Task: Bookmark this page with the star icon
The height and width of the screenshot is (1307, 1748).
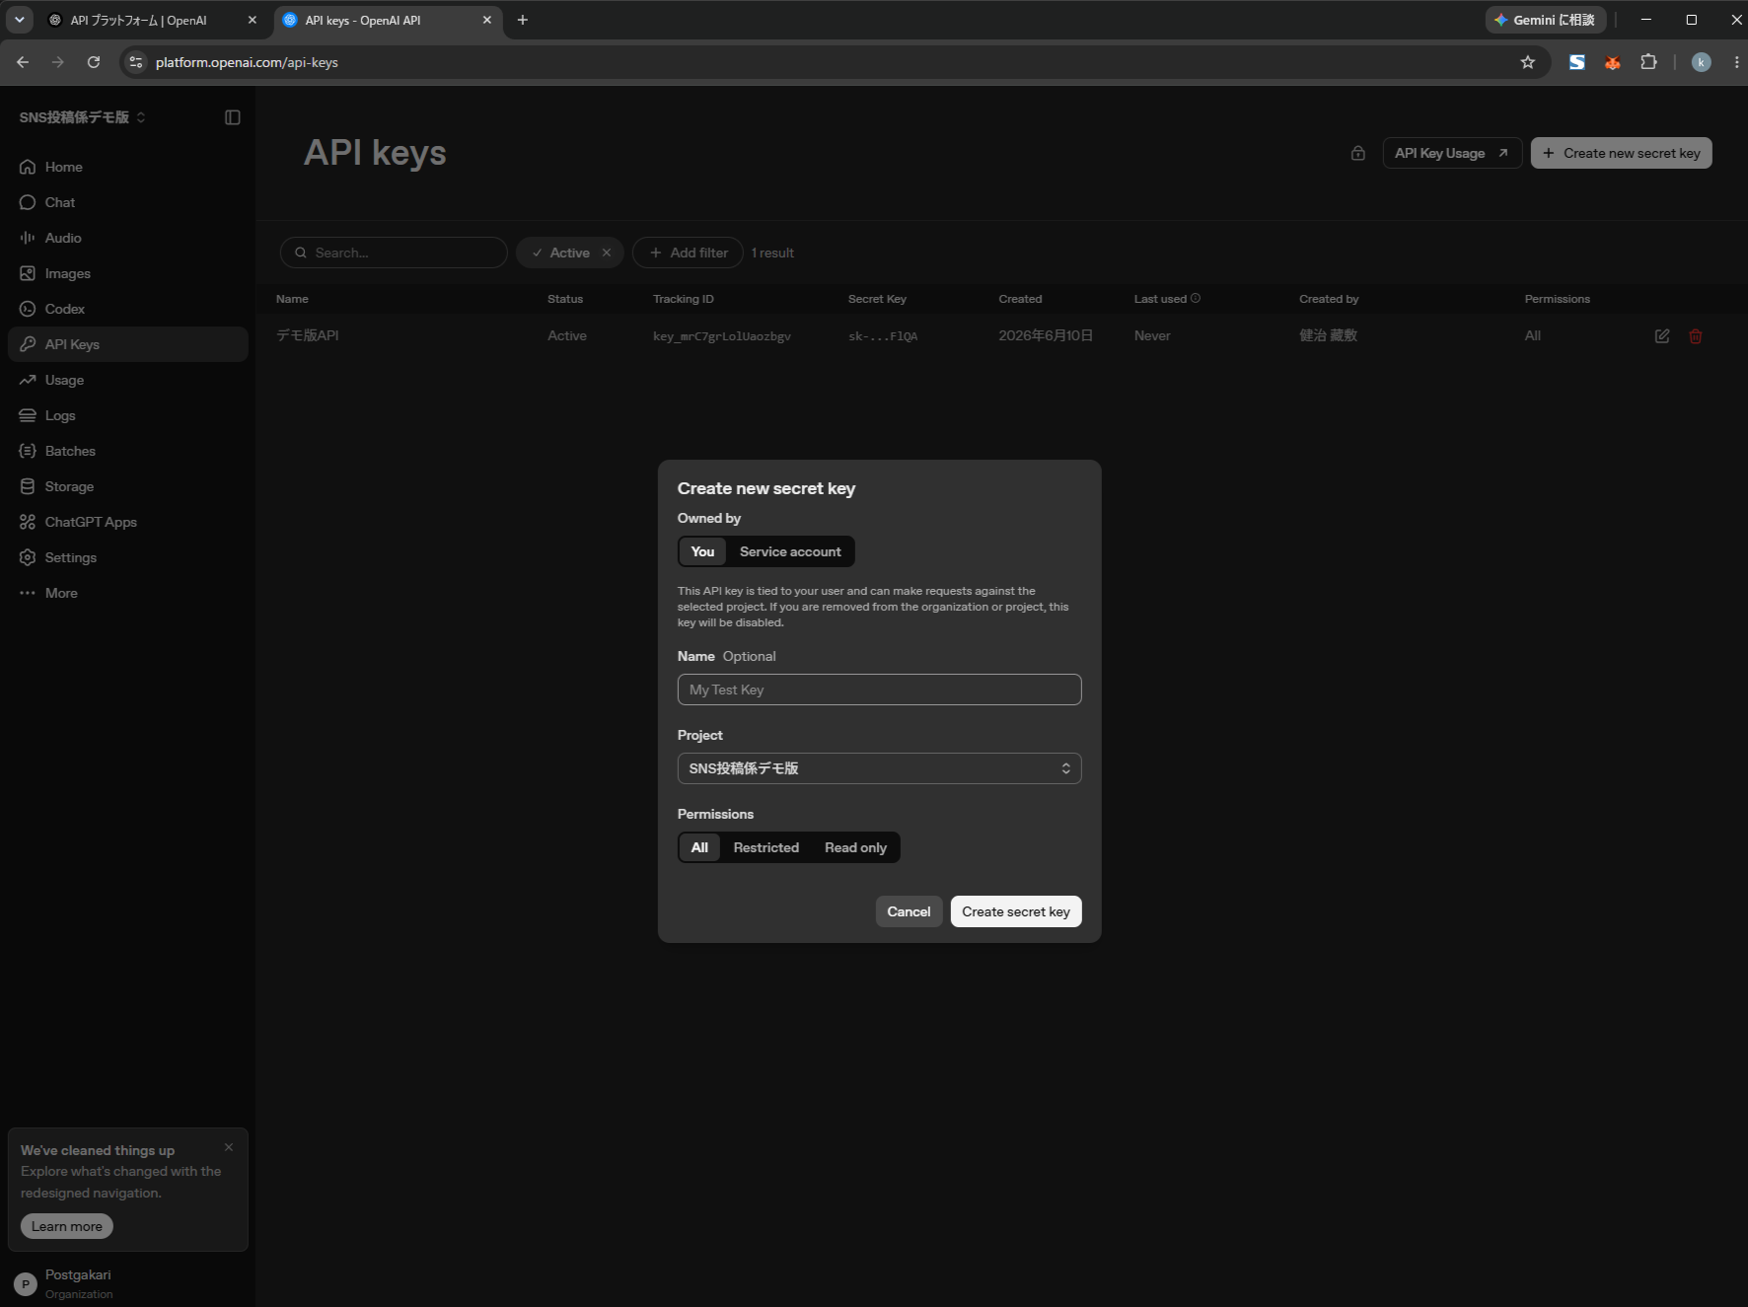Action: click(1528, 62)
